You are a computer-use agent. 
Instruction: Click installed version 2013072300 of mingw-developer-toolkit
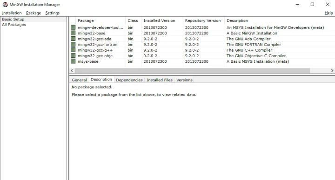point(155,27)
